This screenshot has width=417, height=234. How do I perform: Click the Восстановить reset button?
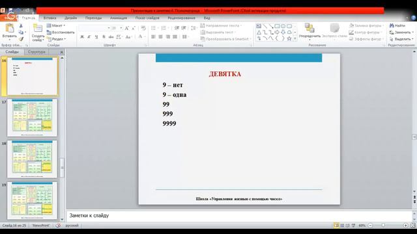click(x=61, y=32)
